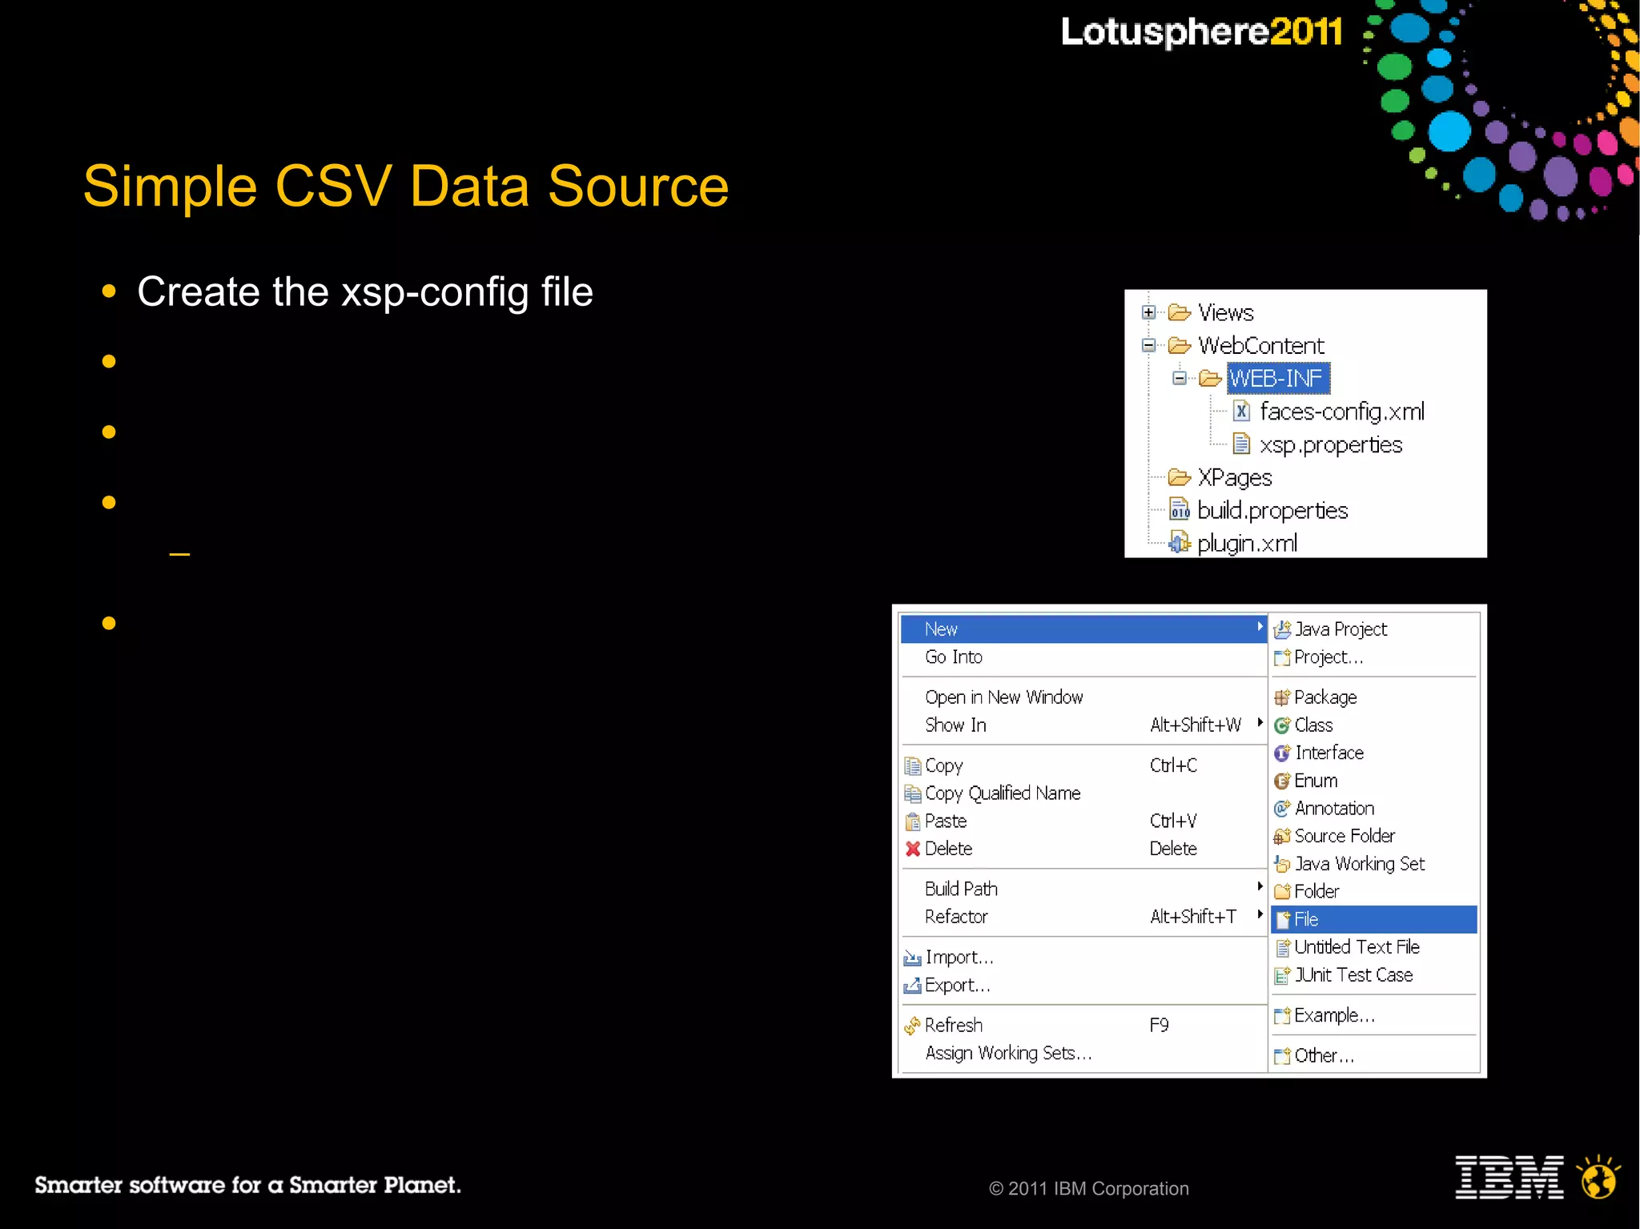1640x1229 pixels.
Task: Click the Interface icon
Action: point(1282,753)
